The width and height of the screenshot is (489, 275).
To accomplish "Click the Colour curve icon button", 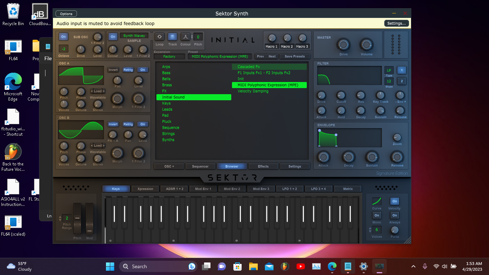I will [x=185, y=37].
